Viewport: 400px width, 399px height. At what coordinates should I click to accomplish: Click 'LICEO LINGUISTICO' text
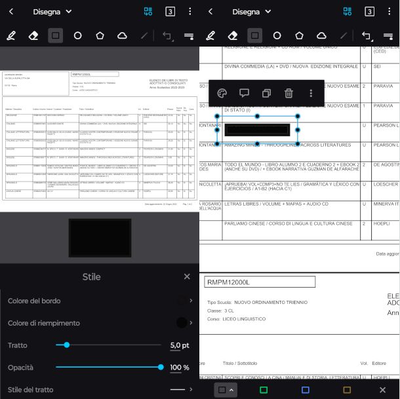(244, 319)
